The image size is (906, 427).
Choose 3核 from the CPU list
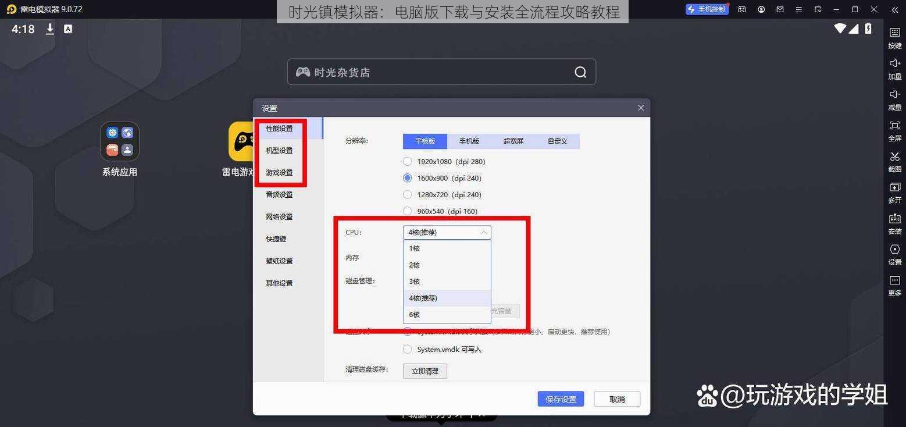pos(447,282)
